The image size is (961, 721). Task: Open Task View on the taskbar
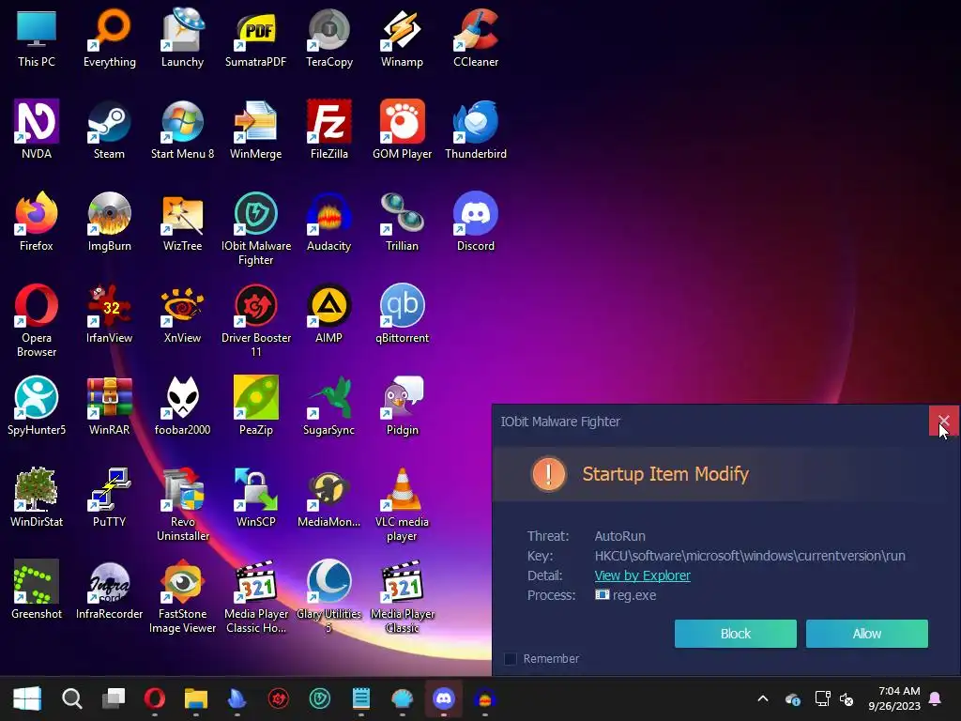[x=114, y=698]
